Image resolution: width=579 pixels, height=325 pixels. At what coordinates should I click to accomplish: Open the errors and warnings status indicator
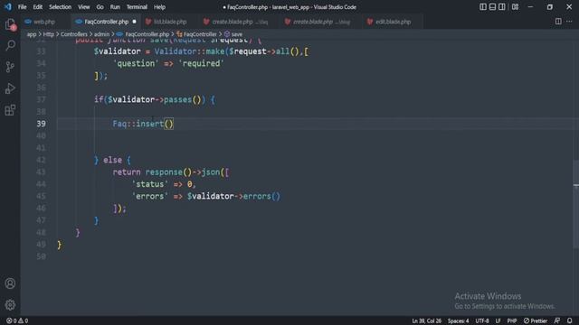click(x=17, y=321)
